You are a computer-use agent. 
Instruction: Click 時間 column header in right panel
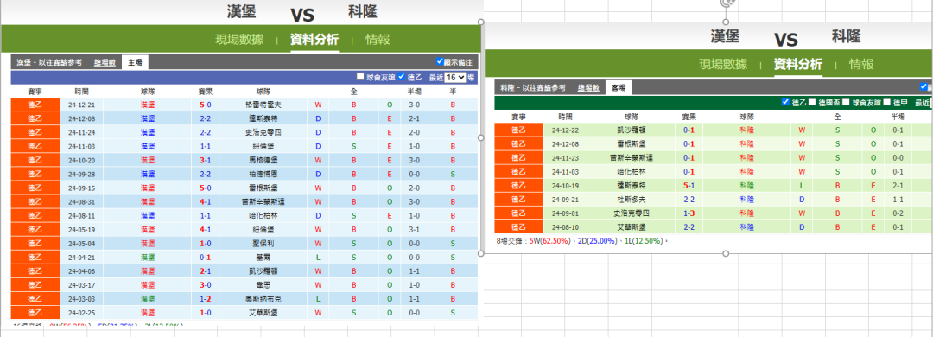point(566,117)
